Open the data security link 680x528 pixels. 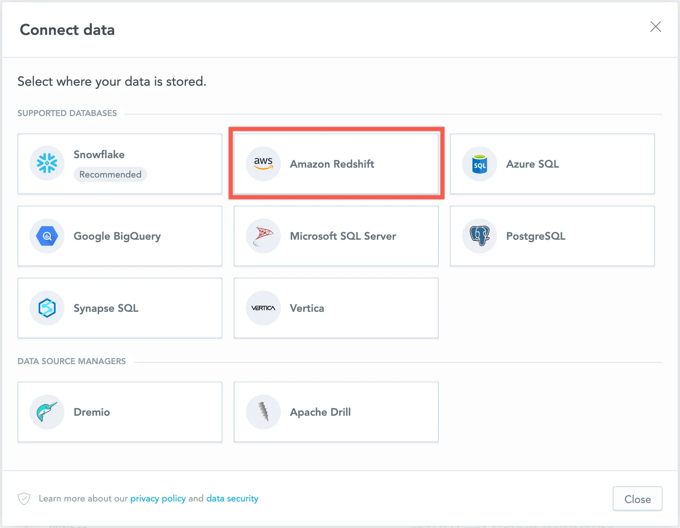232,498
